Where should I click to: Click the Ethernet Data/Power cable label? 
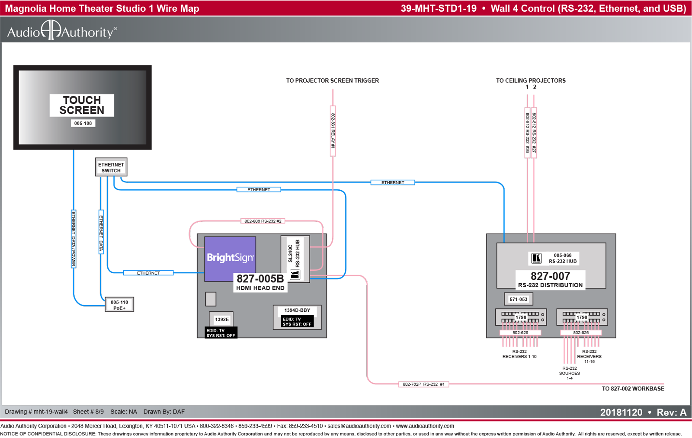pyautogui.click(x=74, y=239)
